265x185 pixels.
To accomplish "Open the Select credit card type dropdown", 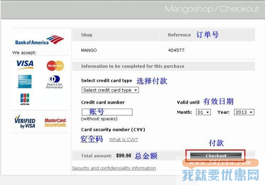I will coord(110,90).
